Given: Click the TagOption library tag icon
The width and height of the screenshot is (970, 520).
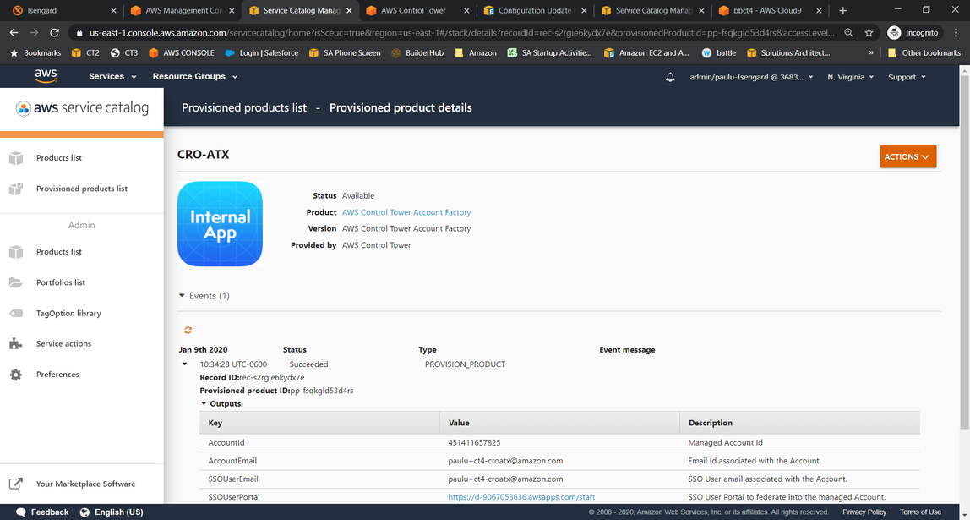Looking at the screenshot, I should tap(16, 313).
